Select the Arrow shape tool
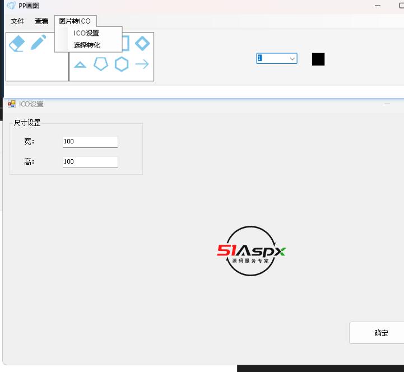404x372 pixels. pos(142,64)
